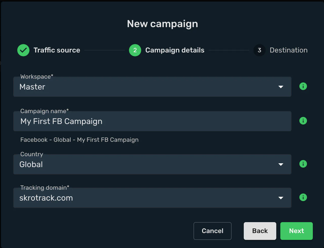Click the Workspace field info icon
Screen dimensions: 324x248
303,86
